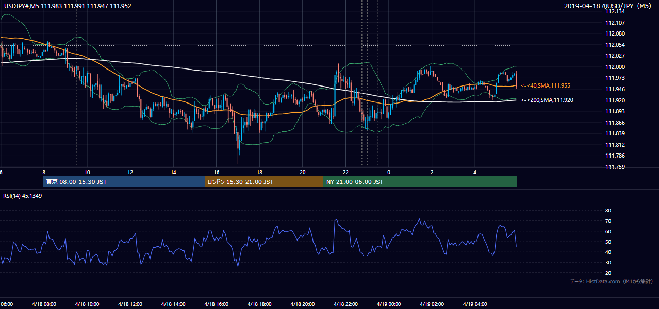659x309 pixels.
Task: Click the 112.080 price axis value
Action: pos(615,33)
